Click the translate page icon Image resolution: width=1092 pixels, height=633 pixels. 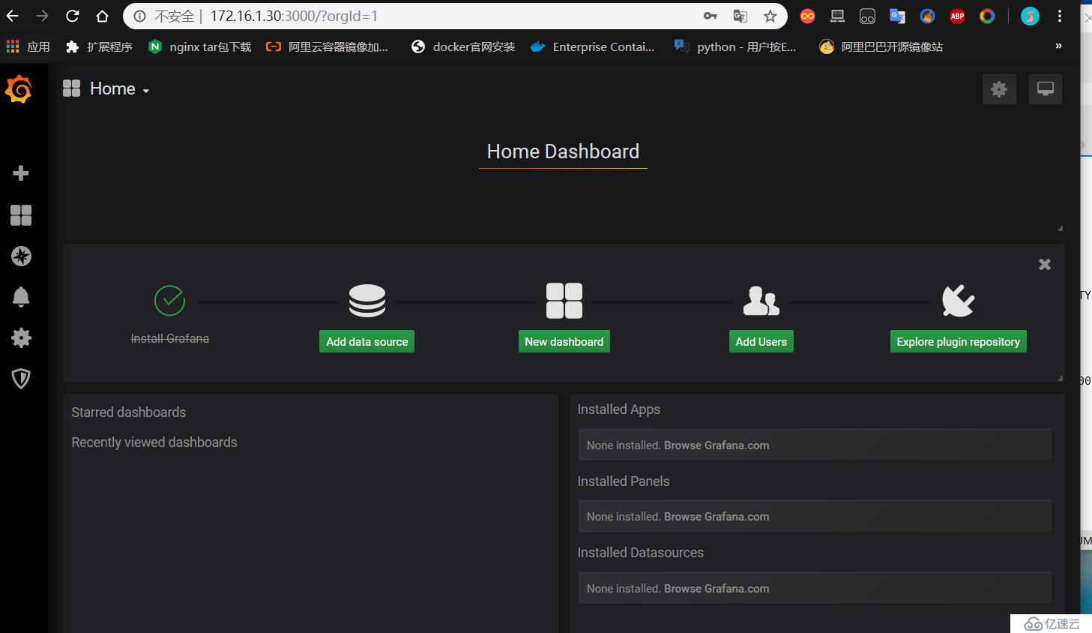740,16
